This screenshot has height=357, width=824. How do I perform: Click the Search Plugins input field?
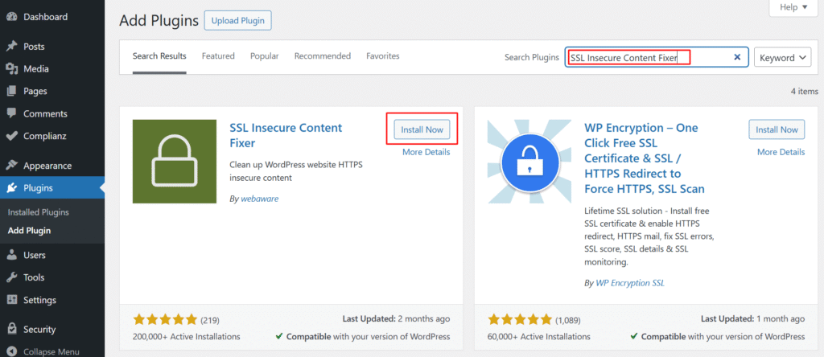coord(652,58)
